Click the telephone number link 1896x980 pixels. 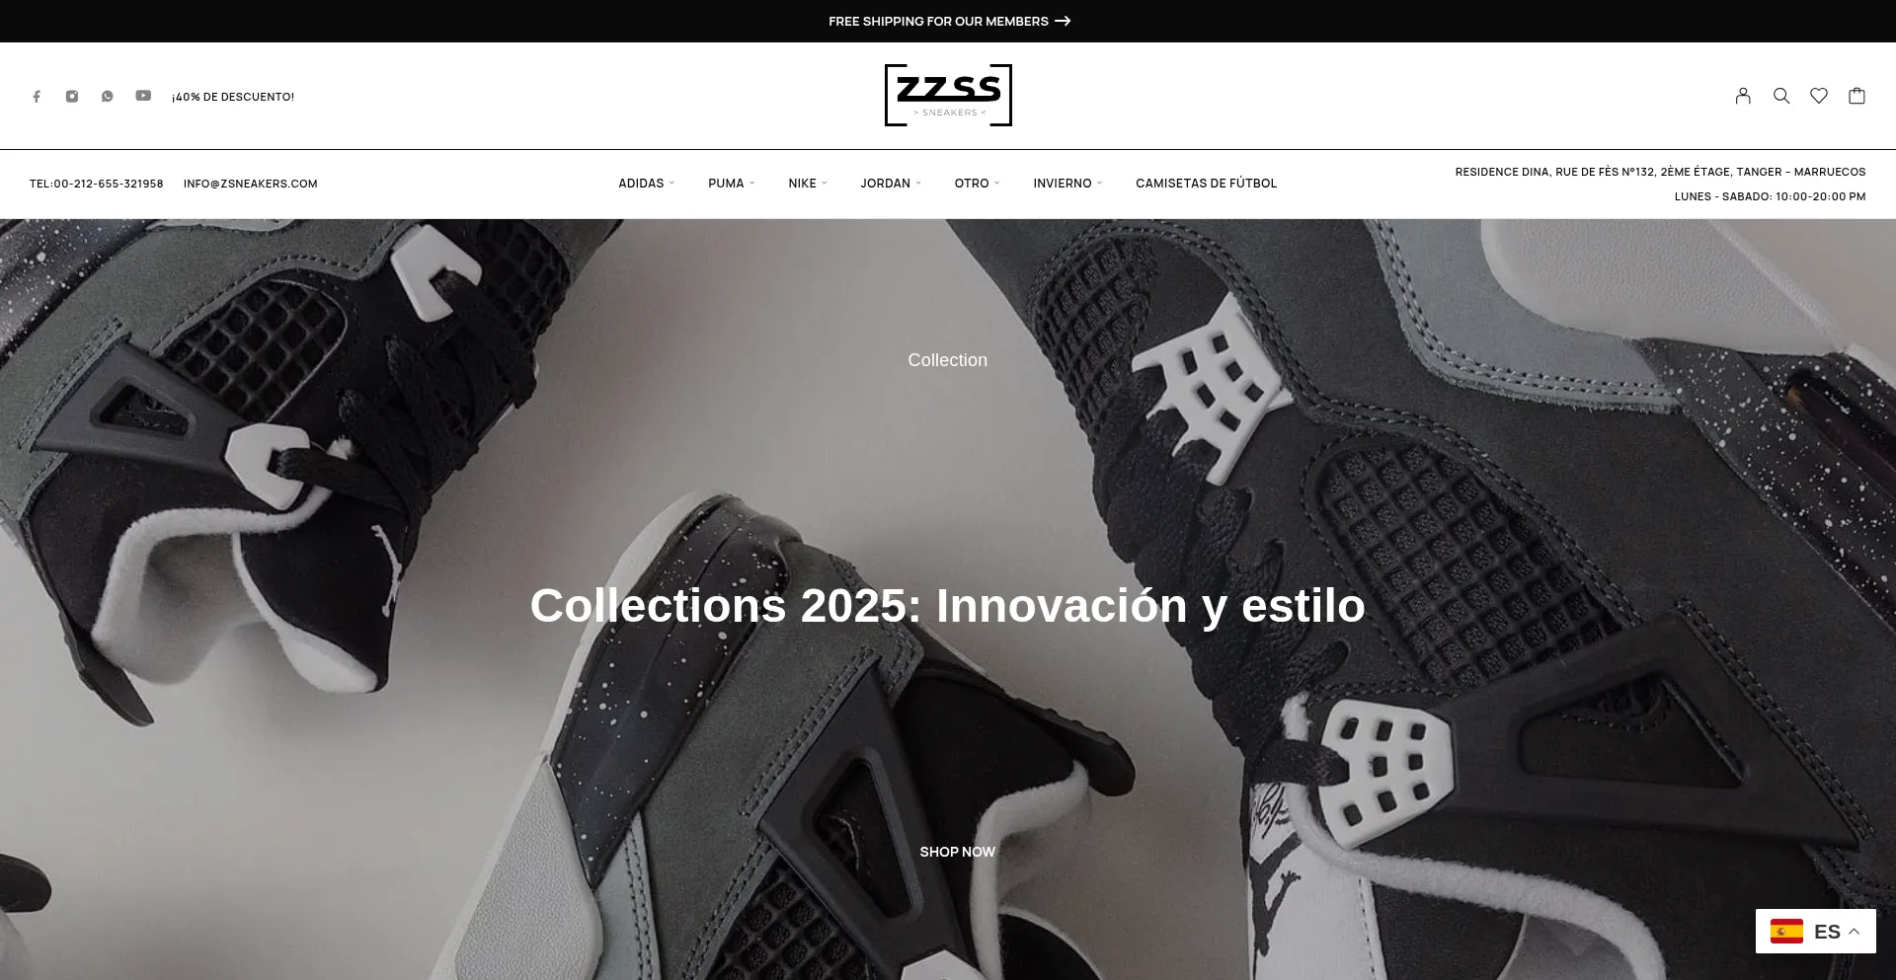pyautogui.click(x=97, y=184)
